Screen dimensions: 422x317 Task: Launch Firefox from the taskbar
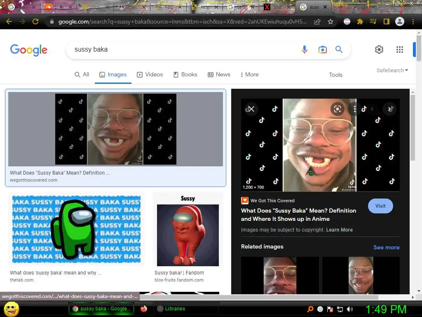pos(144,309)
